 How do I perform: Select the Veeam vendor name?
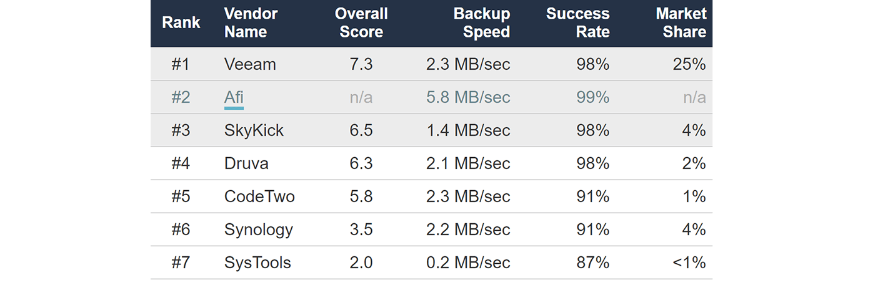point(250,64)
